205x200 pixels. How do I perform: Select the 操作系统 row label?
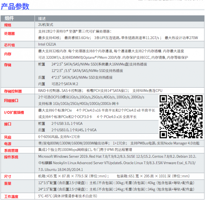tap(11, 157)
